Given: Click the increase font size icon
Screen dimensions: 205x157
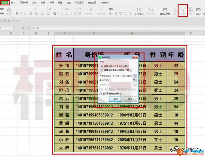Looking at the screenshot, I should (x=50, y=9).
